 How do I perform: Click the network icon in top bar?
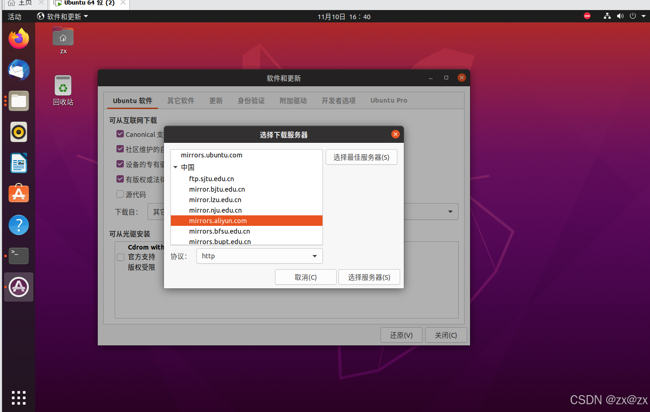pyautogui.click(x=607, y=16)
